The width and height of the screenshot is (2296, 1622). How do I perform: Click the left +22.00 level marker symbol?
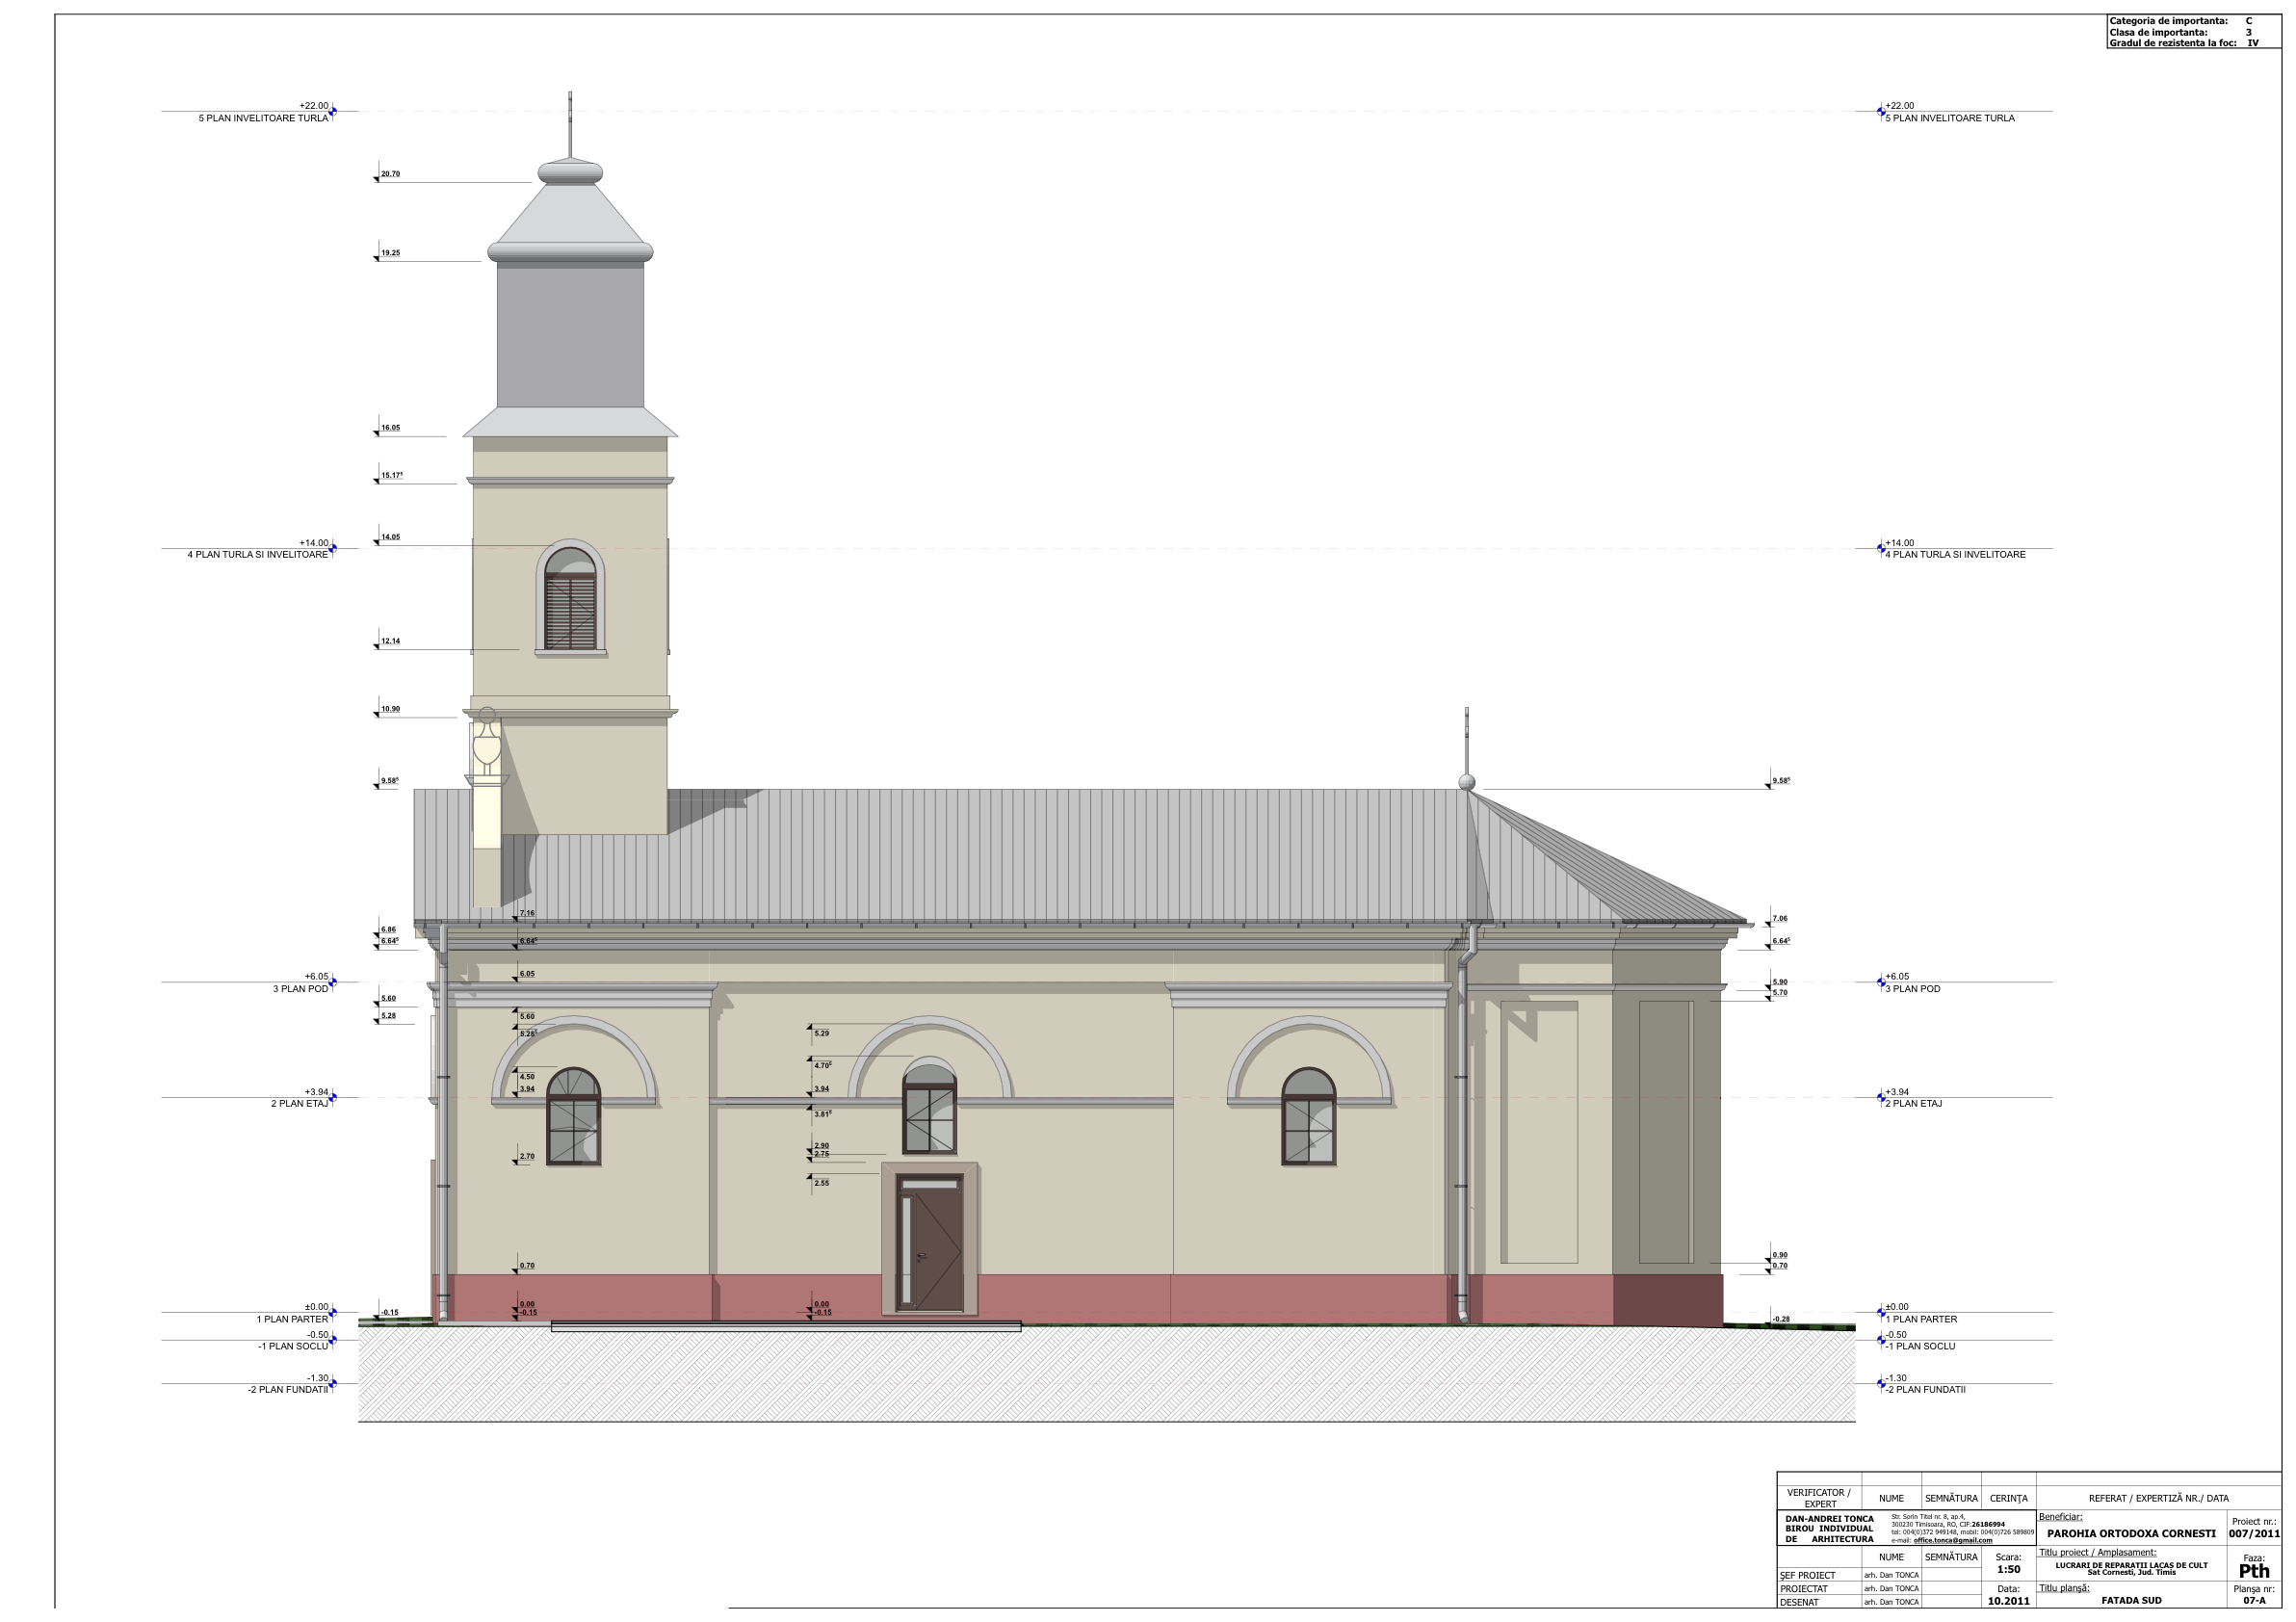coord(333,111)
